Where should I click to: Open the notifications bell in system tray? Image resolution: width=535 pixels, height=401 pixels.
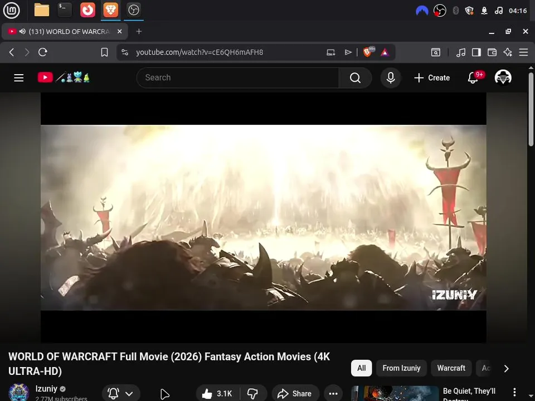click(x=484, y=11)
